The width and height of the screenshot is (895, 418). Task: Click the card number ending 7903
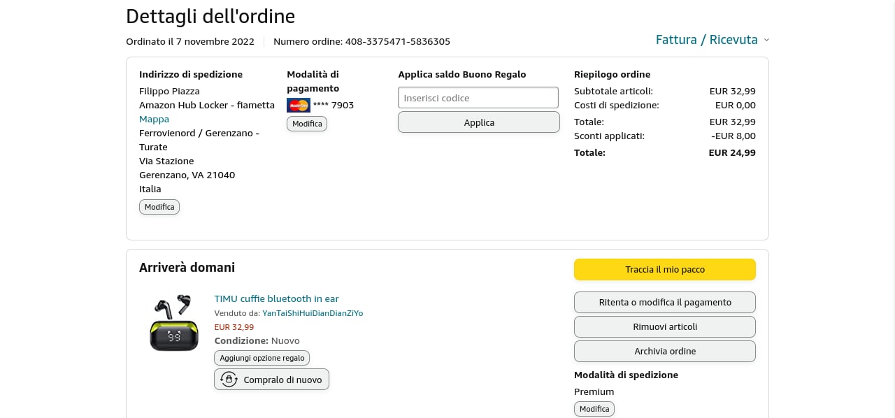pyautogui.click(x=334, y=106)
